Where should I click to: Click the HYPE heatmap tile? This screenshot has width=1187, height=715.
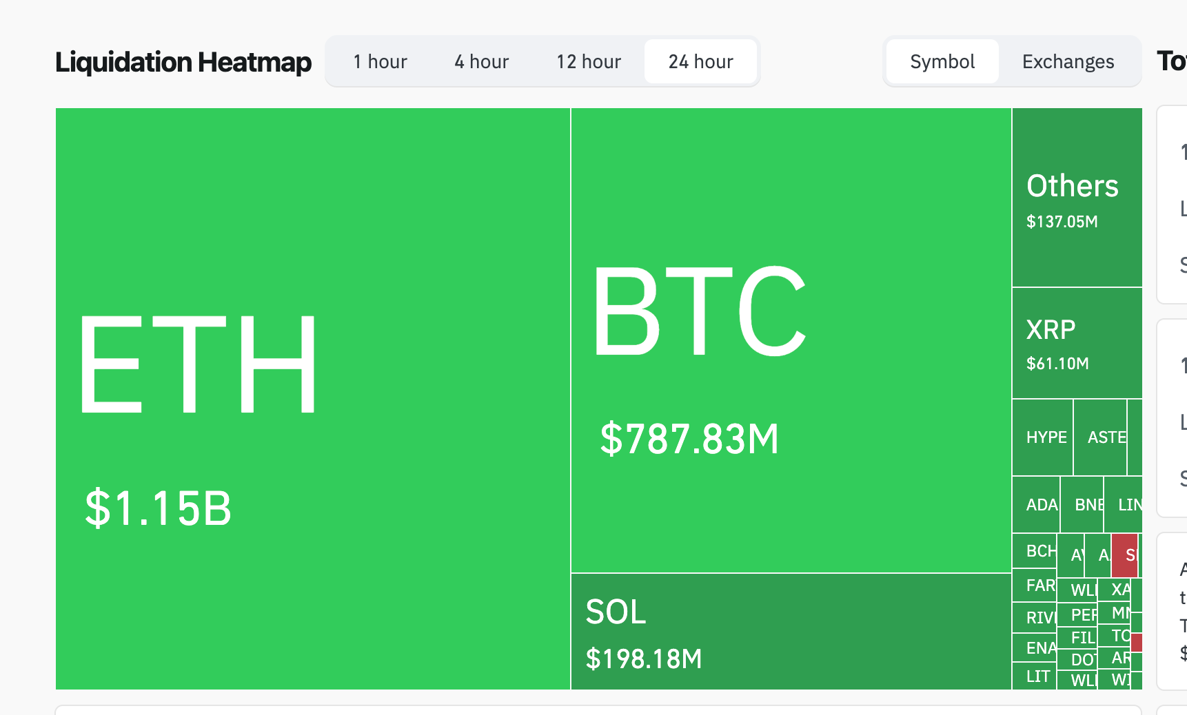[x=1044, y=437]
